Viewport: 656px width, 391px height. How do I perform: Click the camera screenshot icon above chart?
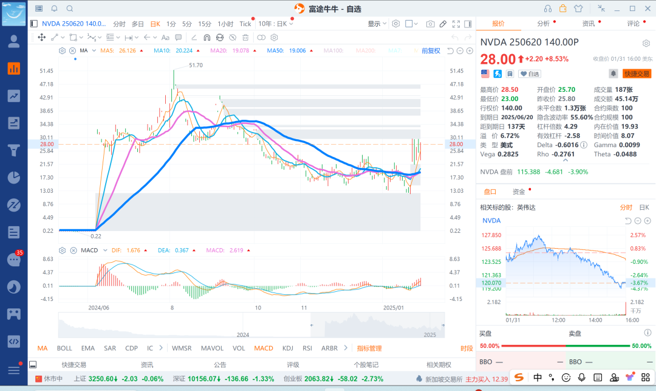pyautogui.click(x=430, y=24)
